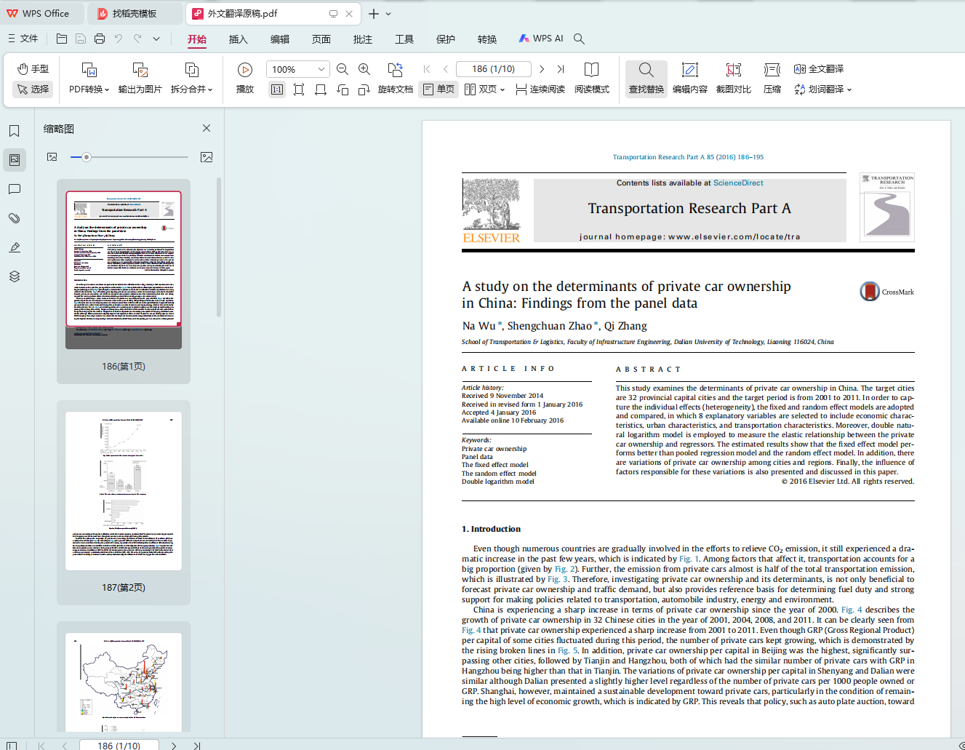Open the 划词翻译 dropdown options
This screenshot has width=965, height=750.
849,90
